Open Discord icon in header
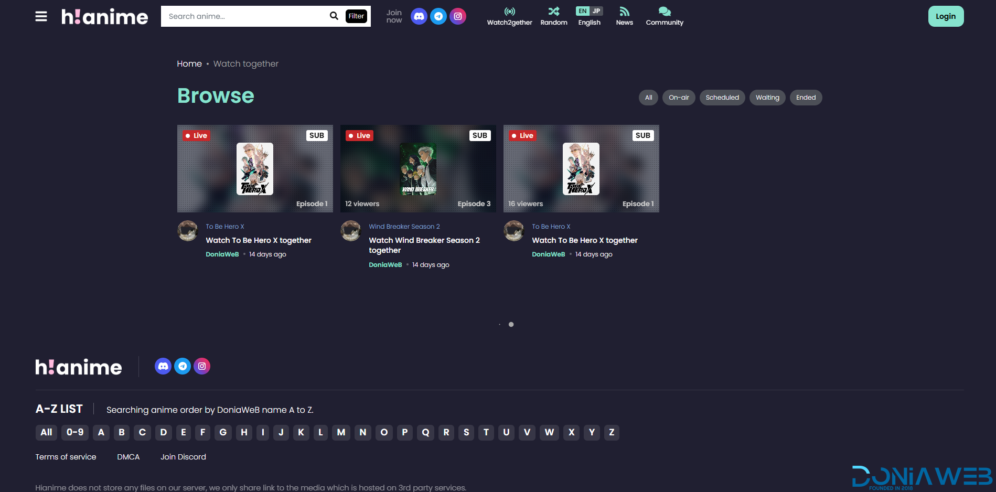Viewport: 996px width, 492px height. pyautogui.click(x=419, y=16)
